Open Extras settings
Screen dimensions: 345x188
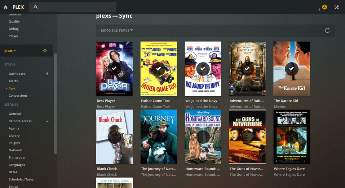[x=13, y=186]
